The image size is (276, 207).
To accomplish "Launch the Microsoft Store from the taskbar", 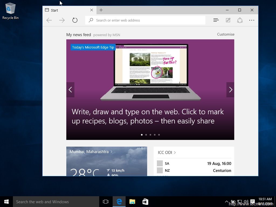I will [145, 201].
